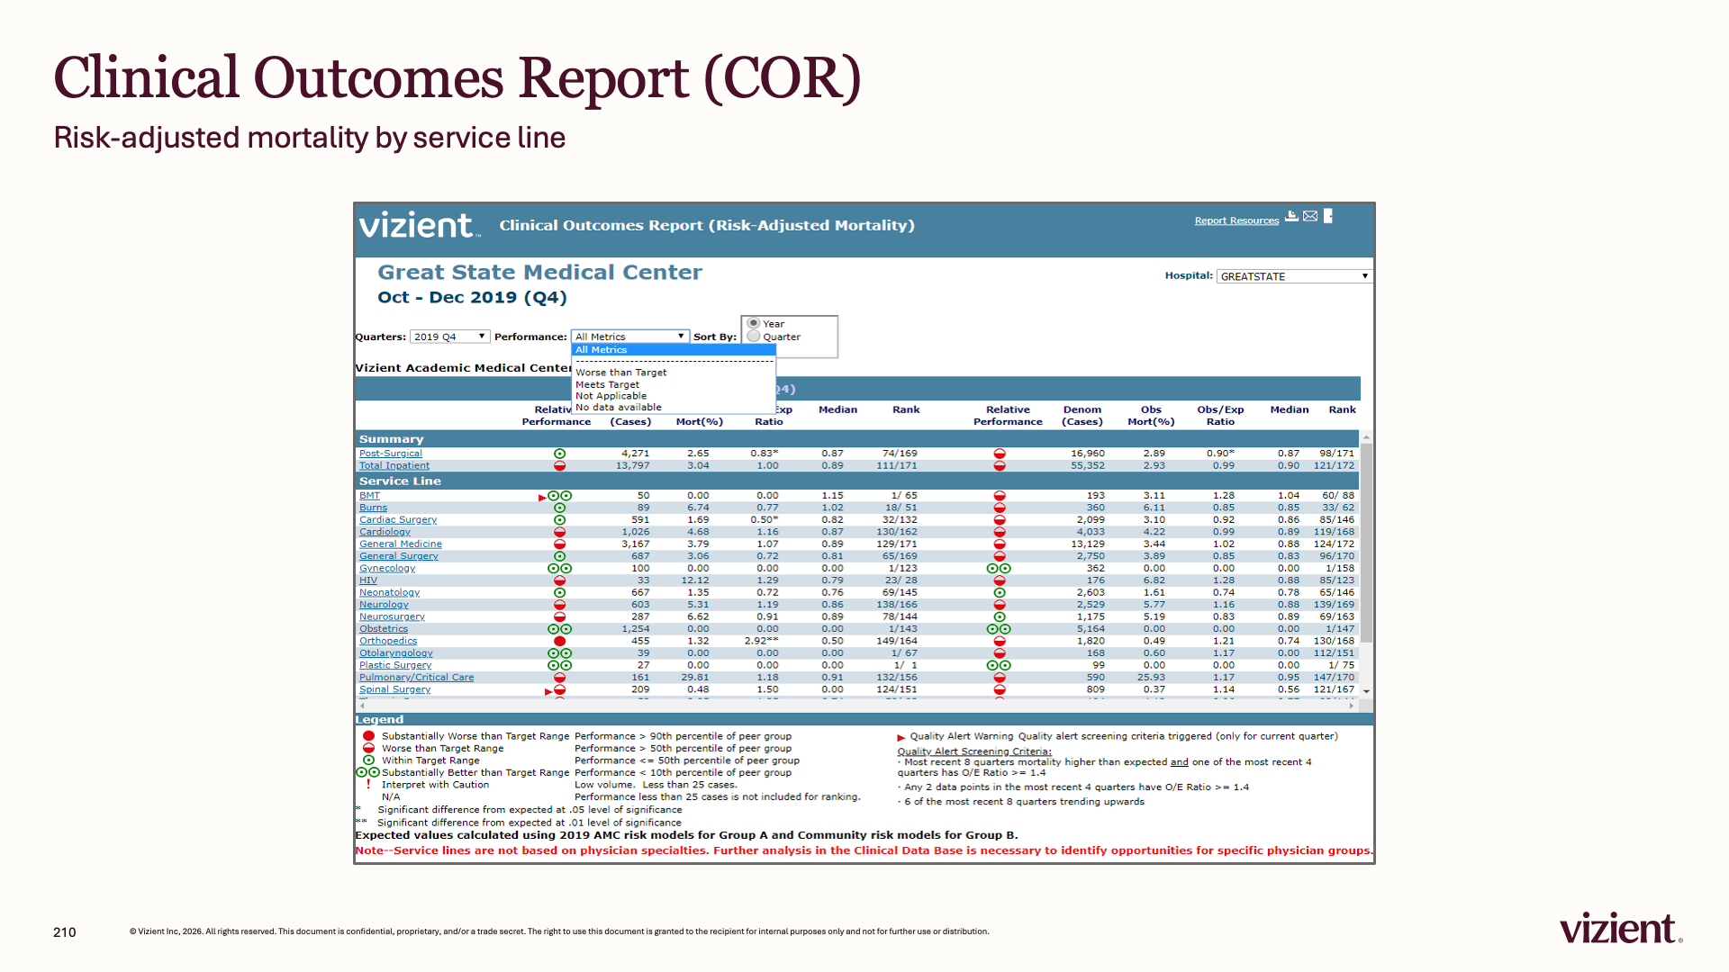Click the Vizient logo in report header
This screenshot has width=1729, height=972.
(419, 225)
